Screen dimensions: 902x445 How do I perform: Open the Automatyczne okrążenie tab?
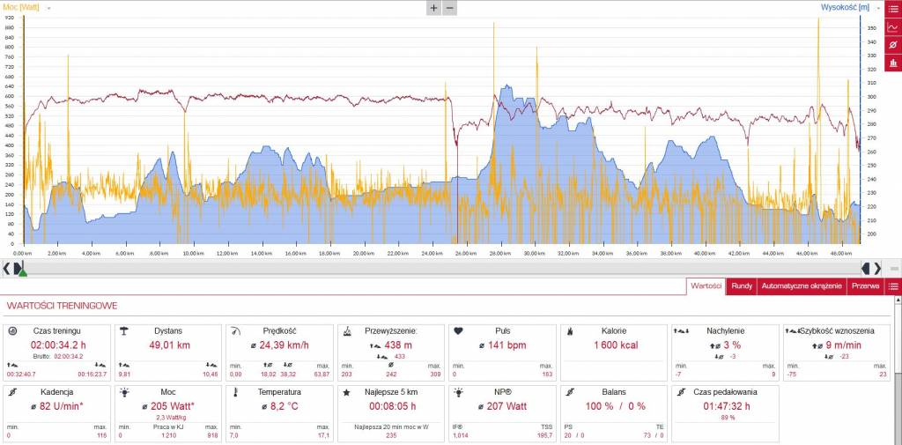(802, 286)
